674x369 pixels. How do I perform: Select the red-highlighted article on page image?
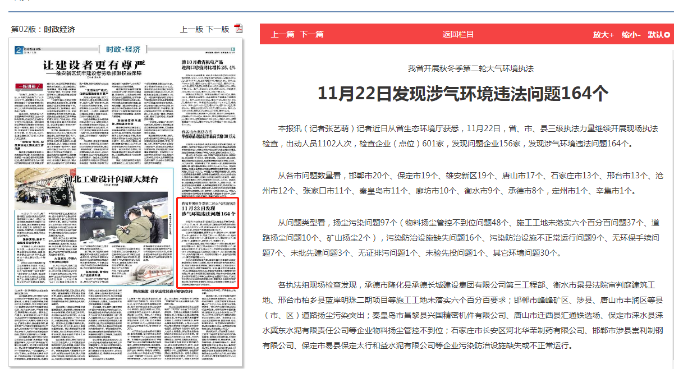tap(208, 241)
